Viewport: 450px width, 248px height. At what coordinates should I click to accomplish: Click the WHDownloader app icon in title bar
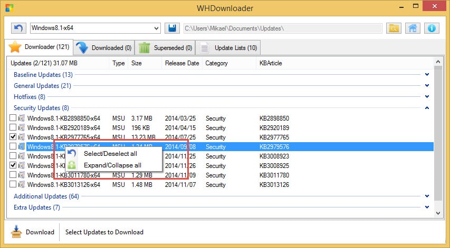pos(9,8)
